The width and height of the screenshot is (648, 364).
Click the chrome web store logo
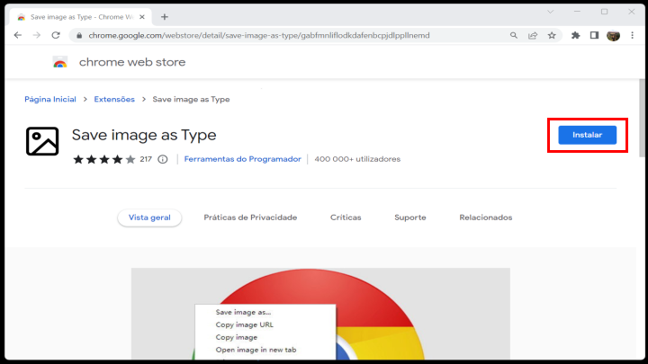(60, 62)
